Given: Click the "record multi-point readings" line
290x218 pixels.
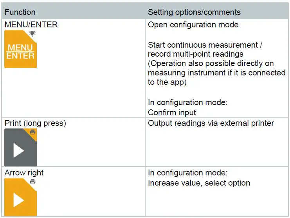Looking at the screenshot, I should (x=196, y=54).
